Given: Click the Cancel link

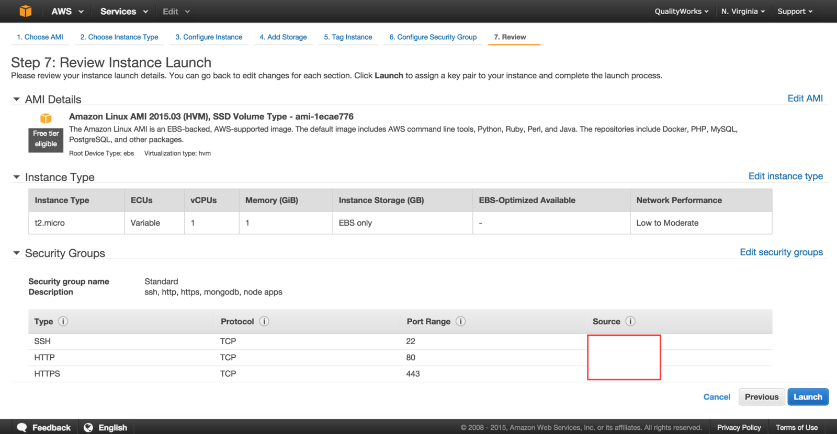Looking at the screenshot, I should point(717,397).
